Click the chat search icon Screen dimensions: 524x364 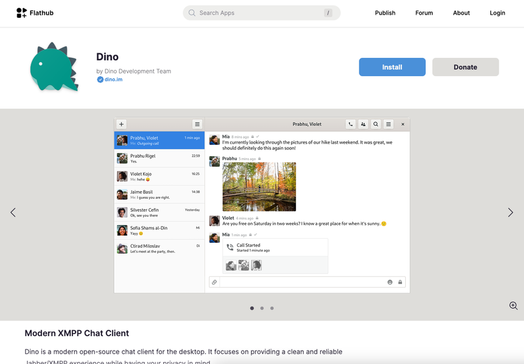click(375, 124)
